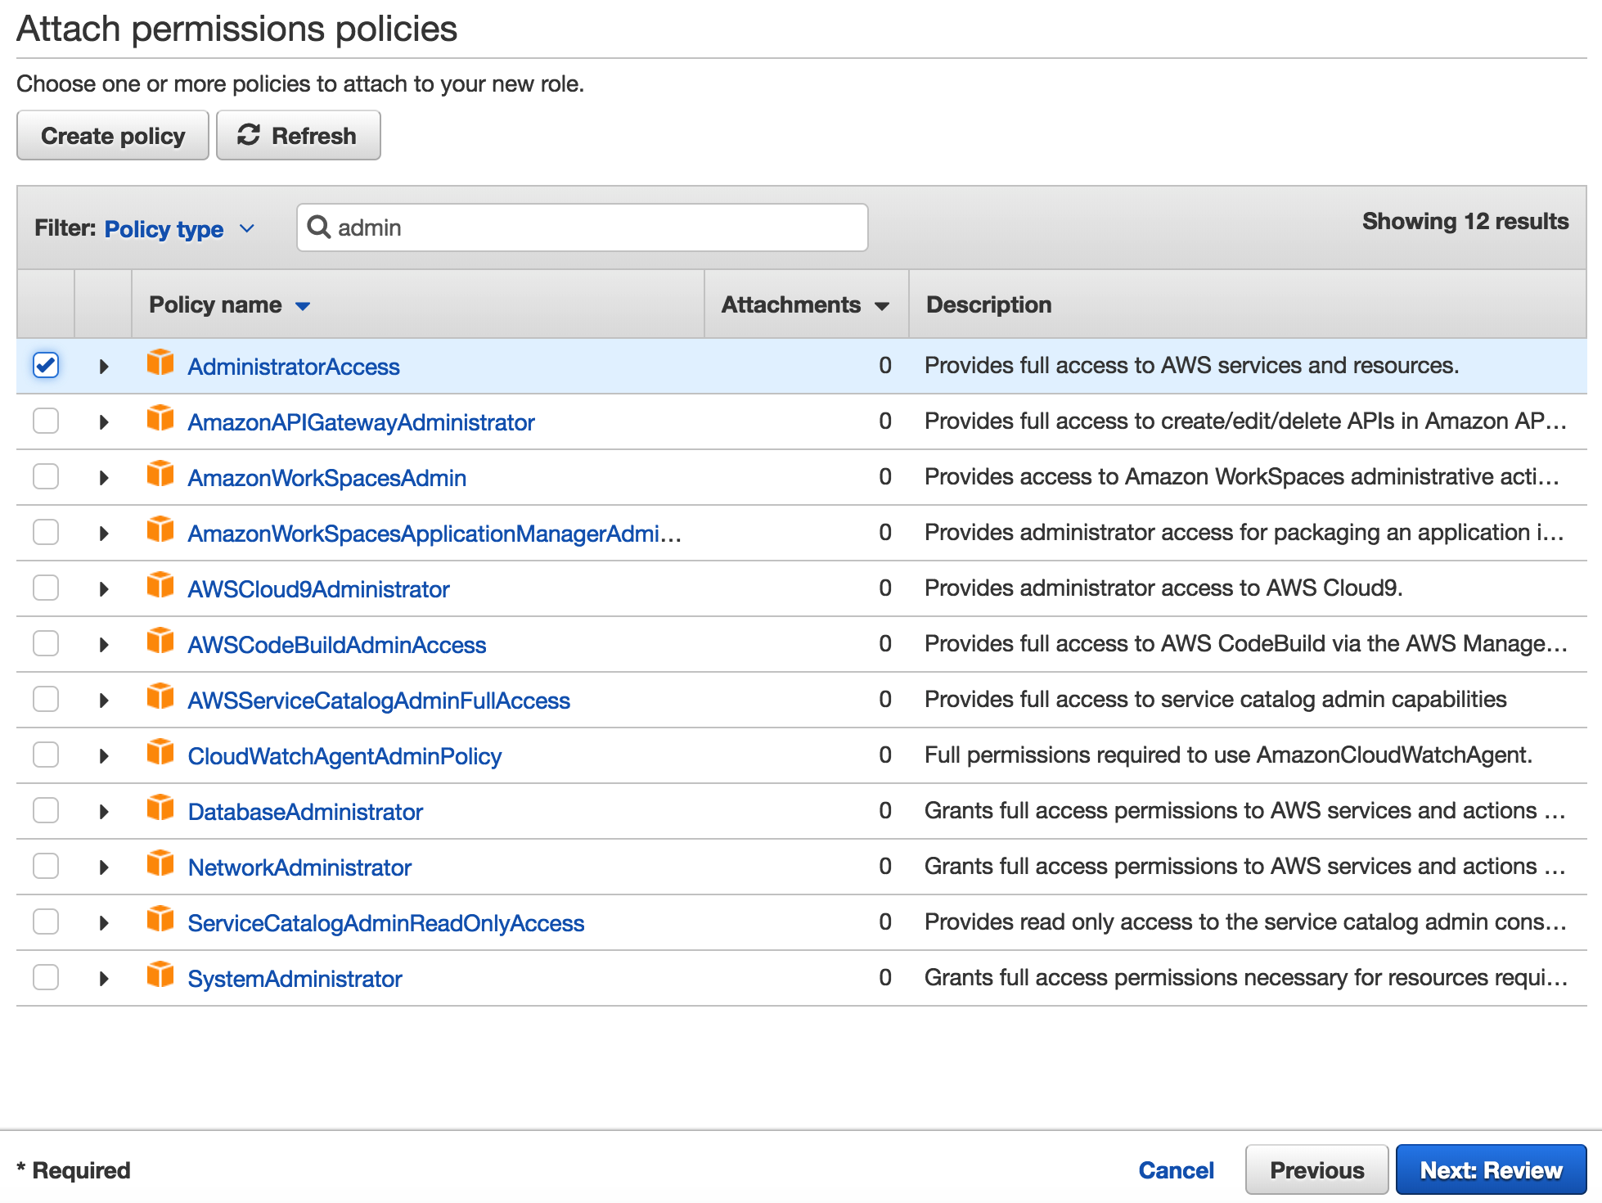
Task: Expand the SystemAdministrator row
Action: point(104,979)
